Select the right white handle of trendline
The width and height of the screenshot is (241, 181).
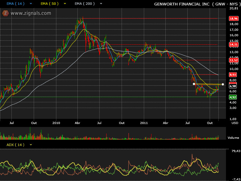click(223, 84)
